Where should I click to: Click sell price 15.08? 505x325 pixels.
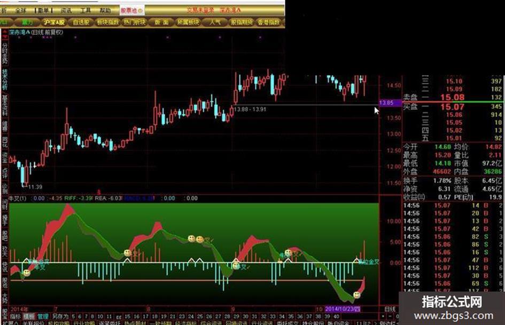tap(453, 98)
